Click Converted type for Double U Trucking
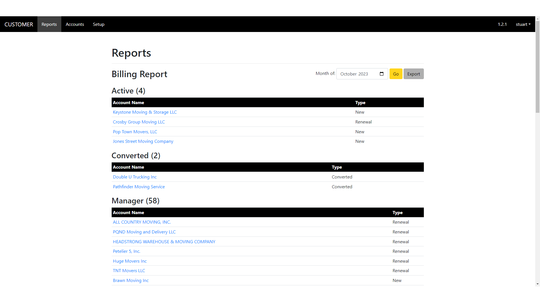 tap(342, 177)
